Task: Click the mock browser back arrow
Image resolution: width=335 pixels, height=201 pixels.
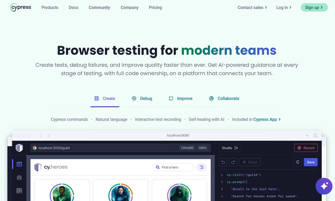Action: click(x=41, y=135)
